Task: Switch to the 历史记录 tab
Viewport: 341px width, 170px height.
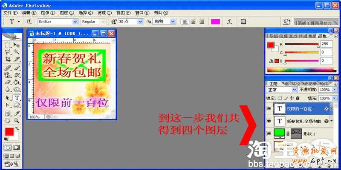Action: pyautogui.click(x=308, y=83)
